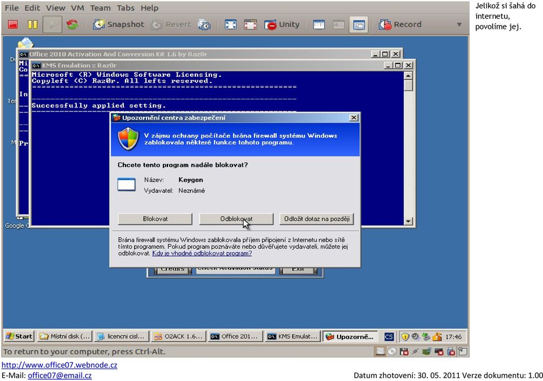Minimize the KMS Emulation window
543x381 pixels.
[389, 66]
